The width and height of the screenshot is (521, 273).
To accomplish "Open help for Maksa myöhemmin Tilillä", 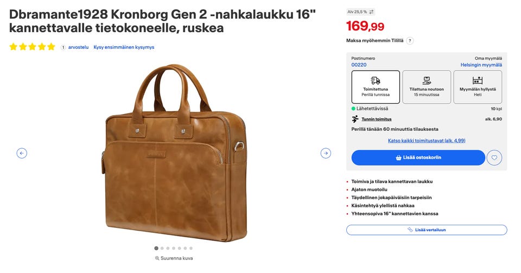I will pyautogui.click(x=410, y=41).
